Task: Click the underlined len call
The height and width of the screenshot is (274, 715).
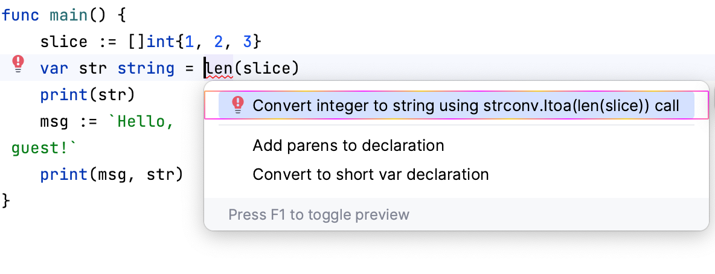Action: [x=219, y=69]
